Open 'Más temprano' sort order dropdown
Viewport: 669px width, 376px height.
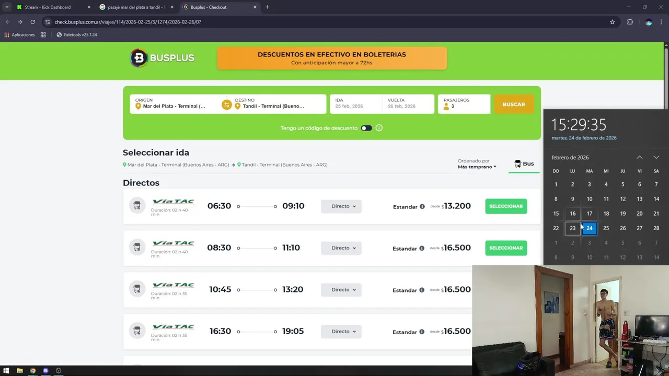pos(477,167)
